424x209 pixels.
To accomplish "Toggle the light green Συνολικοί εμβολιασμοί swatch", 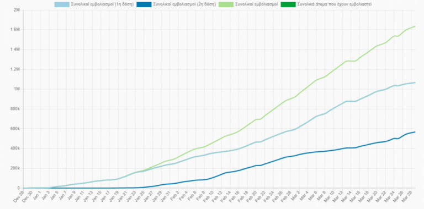I will pyautogui.click(x=226, y=4).
